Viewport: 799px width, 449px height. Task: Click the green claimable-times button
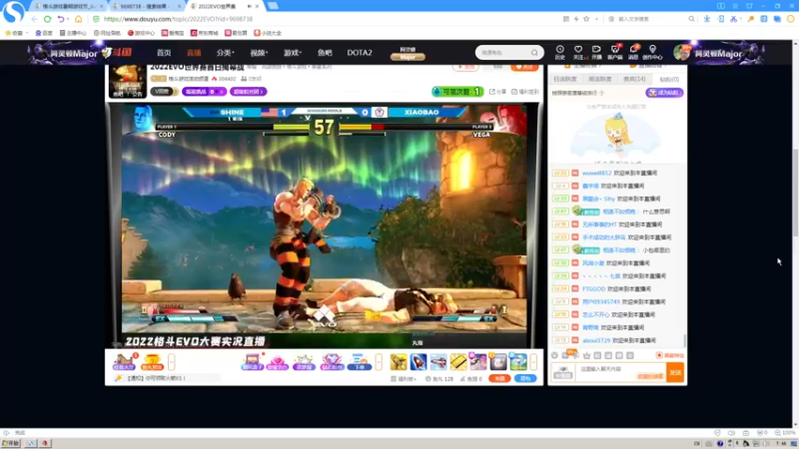(457, 92)
